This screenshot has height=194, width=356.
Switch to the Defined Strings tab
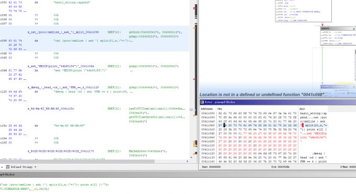point(21,167)
